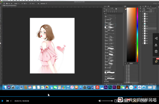
Task: Open the Photoshop search magnifier icon
Action: click(154, 4)
